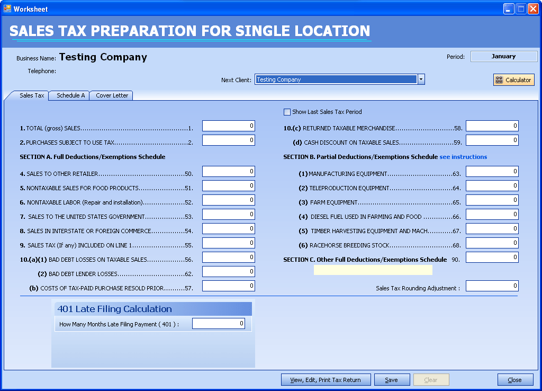Open the see instructions link
This screenshot has height=391, width=542.
point(463,157)
